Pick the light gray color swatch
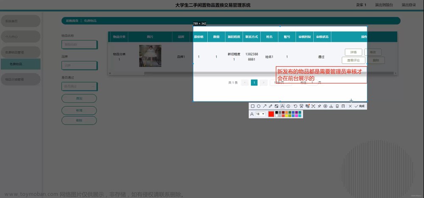The width and height of the screenshot is (424, 198). point(280,116)
